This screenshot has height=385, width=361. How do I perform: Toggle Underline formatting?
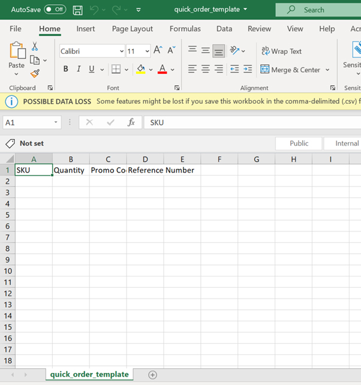[92, 69]
